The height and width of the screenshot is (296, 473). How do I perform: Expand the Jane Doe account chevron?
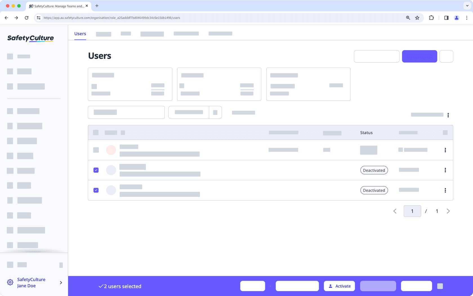click(61, 282)
